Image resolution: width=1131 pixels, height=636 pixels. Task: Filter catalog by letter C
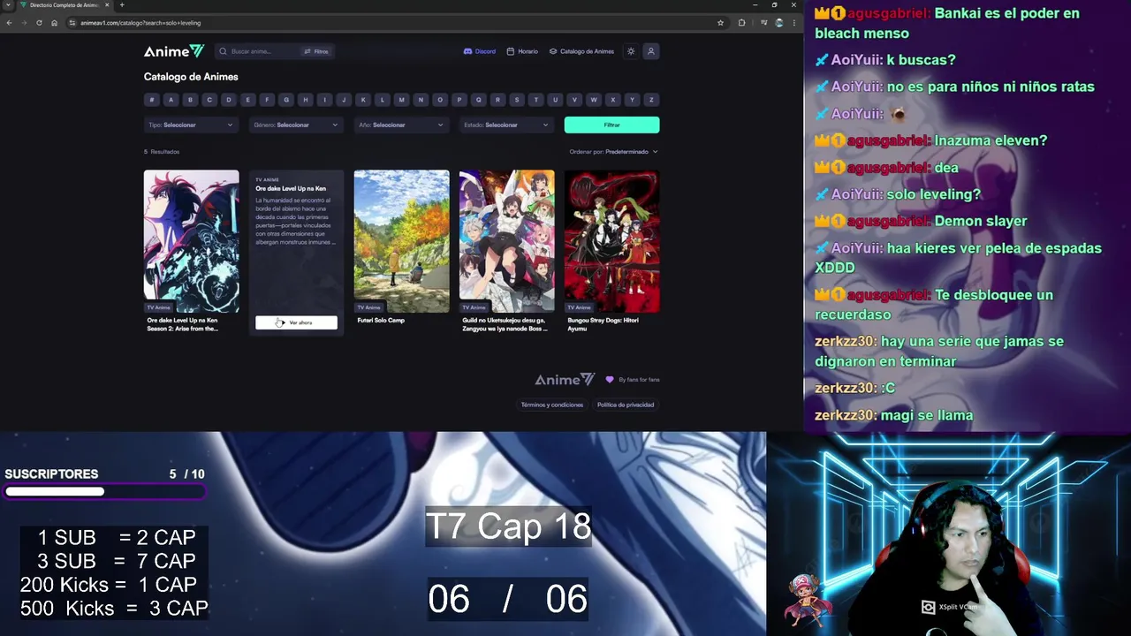click(x=209, y=100)
